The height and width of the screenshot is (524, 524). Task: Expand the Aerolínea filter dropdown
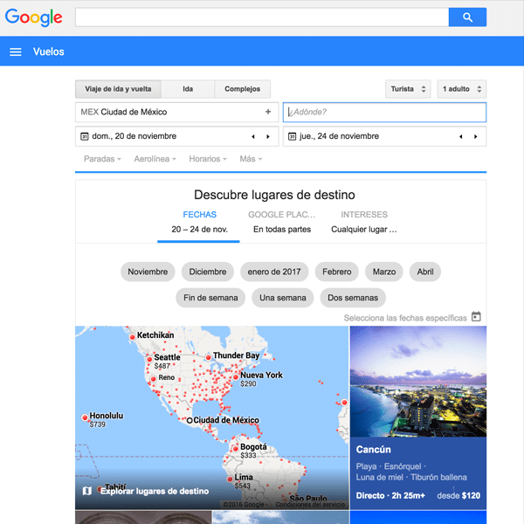[x=155, y=159]
